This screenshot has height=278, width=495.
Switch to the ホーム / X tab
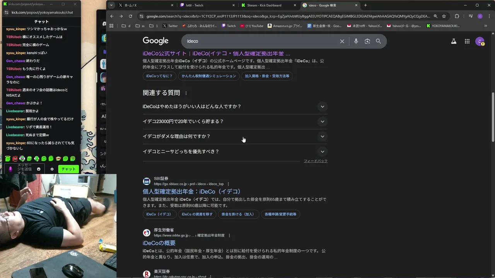[146, 5]
